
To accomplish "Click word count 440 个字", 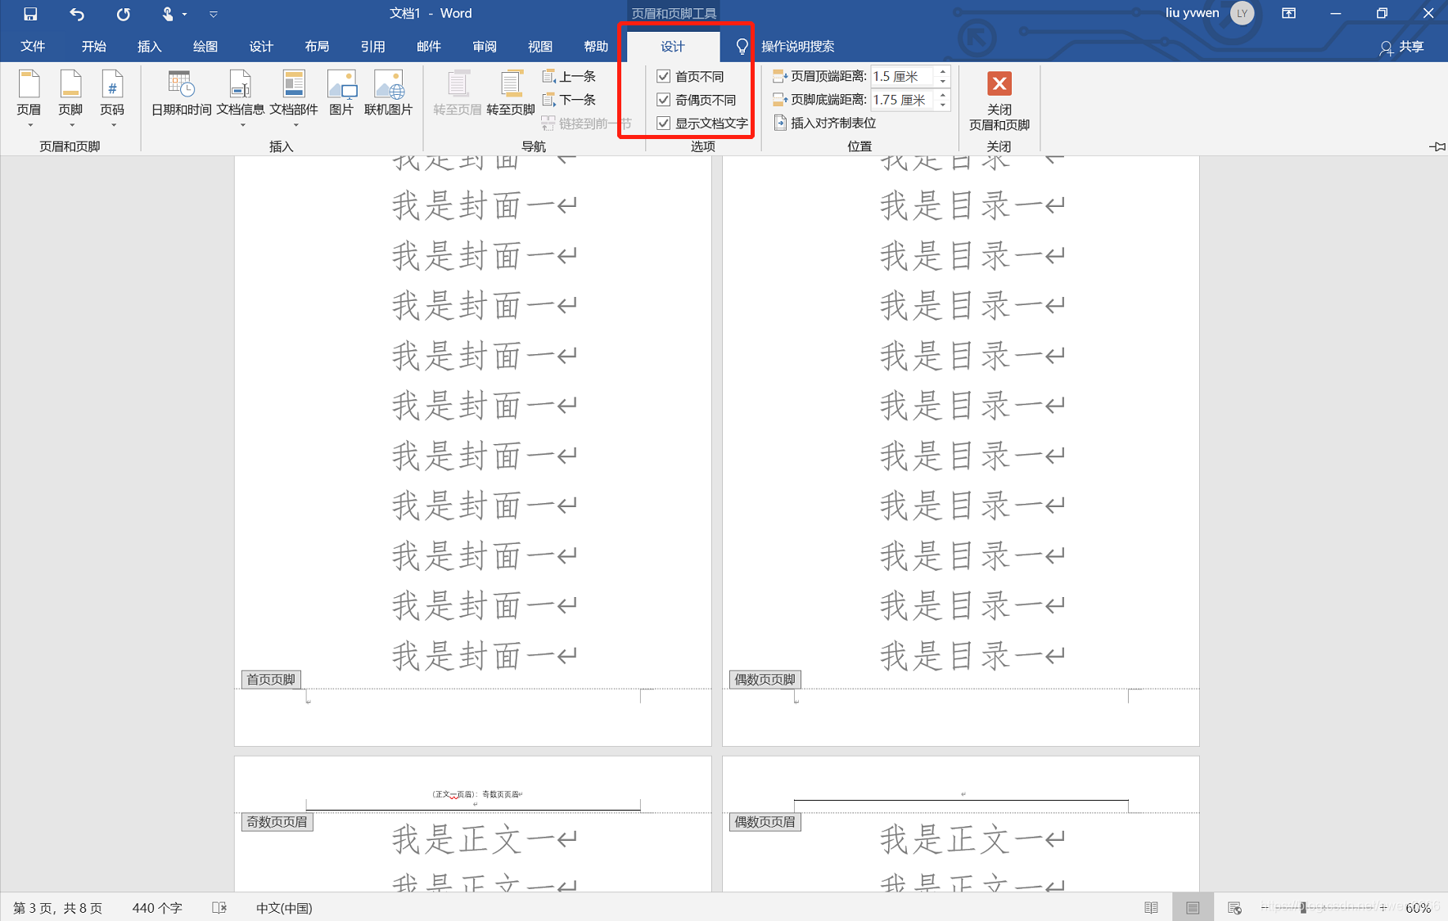I will tap(157, 908).
